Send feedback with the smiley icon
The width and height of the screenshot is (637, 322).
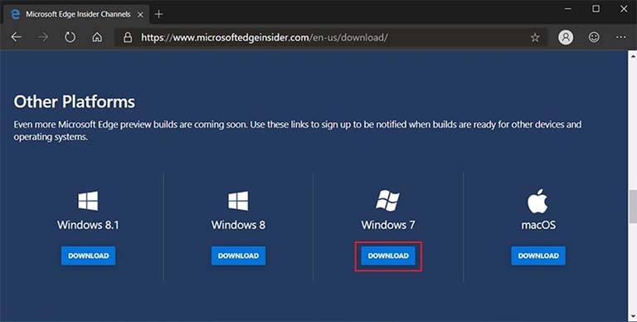pyautogui.click(x=594, y=37)
